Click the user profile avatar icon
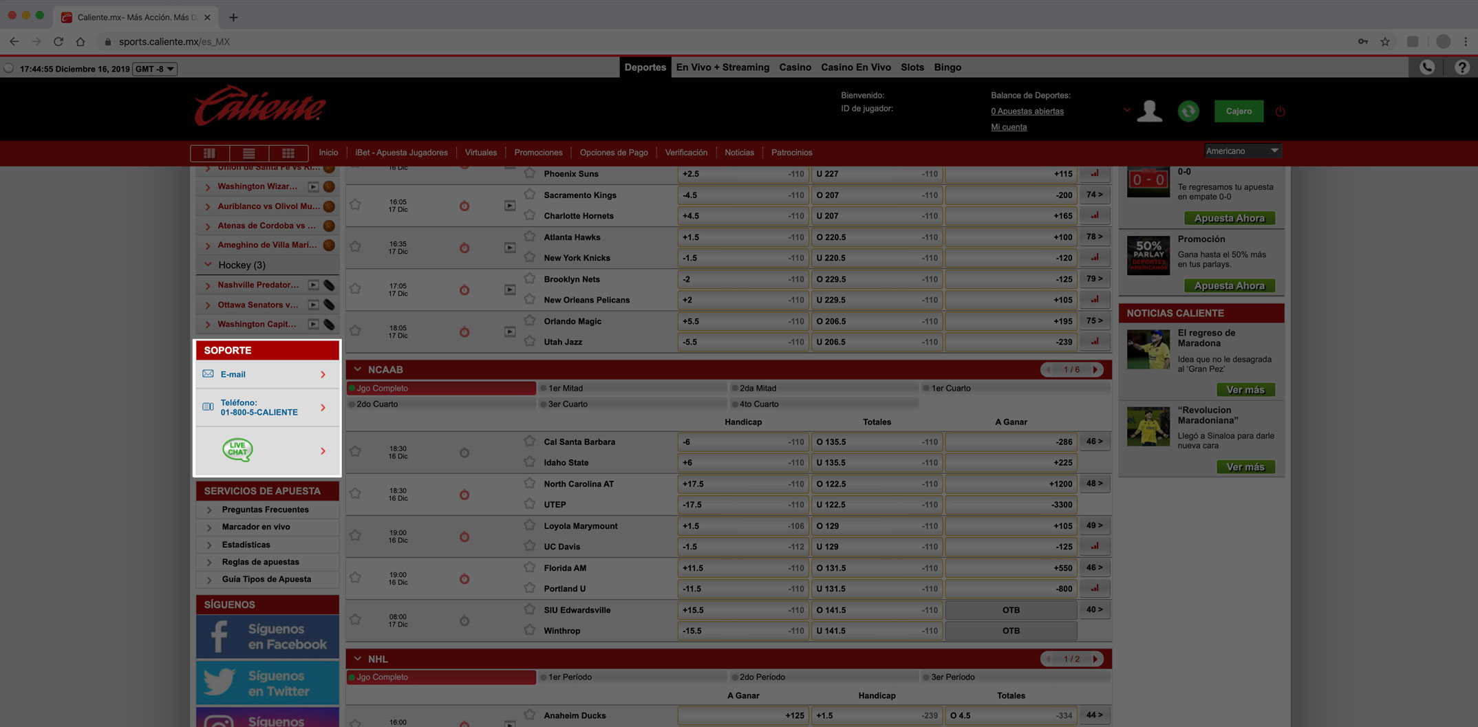Image resolution: width=1478 pixels, height=727 pixels. point(1149,111)
